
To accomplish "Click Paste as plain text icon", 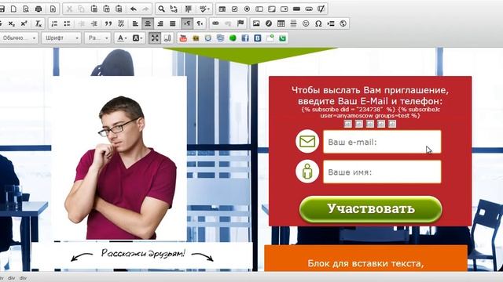I will pyautogui.click(x=107, y=9).
